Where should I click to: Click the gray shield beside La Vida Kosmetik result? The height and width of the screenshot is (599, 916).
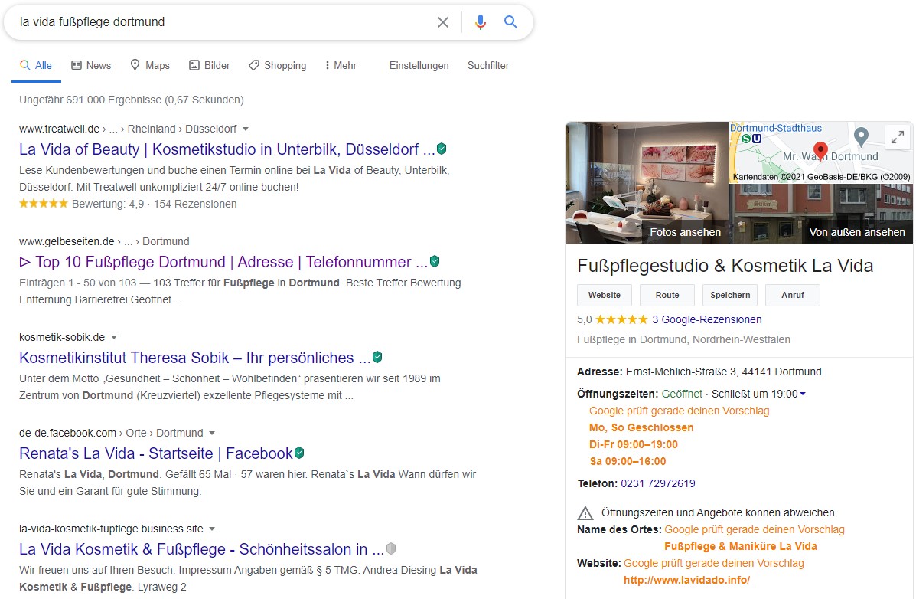click(391, 548)
